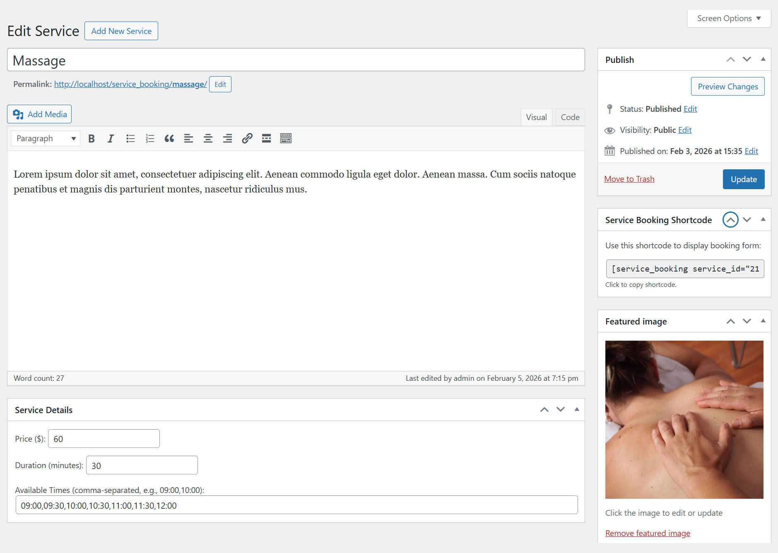The width and height of the screenshot is (778, 553).
Task: Click Remove featured image link
Action: [647, 533]
